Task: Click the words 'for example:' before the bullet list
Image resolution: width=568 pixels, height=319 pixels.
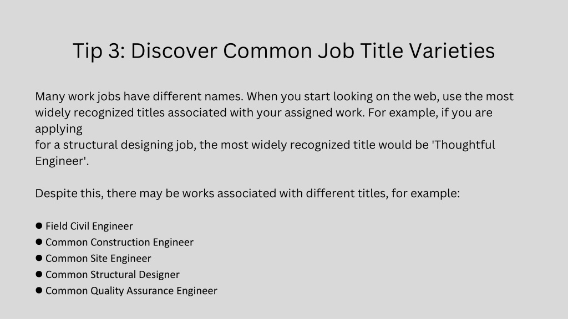Action: point(425,193)
